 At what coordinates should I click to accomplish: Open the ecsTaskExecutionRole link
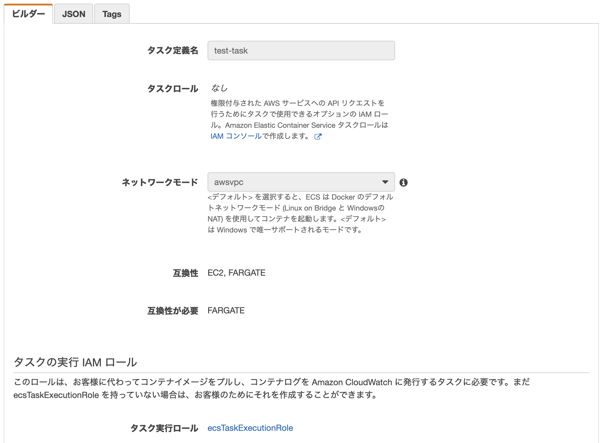click(x=250, y=428)
